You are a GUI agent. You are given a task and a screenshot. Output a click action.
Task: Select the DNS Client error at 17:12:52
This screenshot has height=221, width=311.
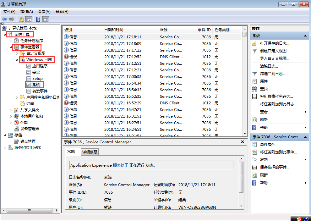(x=152, y=57)
